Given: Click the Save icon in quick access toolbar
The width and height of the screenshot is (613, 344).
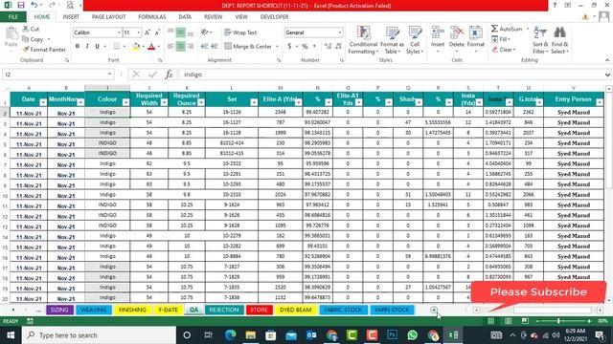Looking at the screenshot, I should pyautogui.click(x=21, y=5).
